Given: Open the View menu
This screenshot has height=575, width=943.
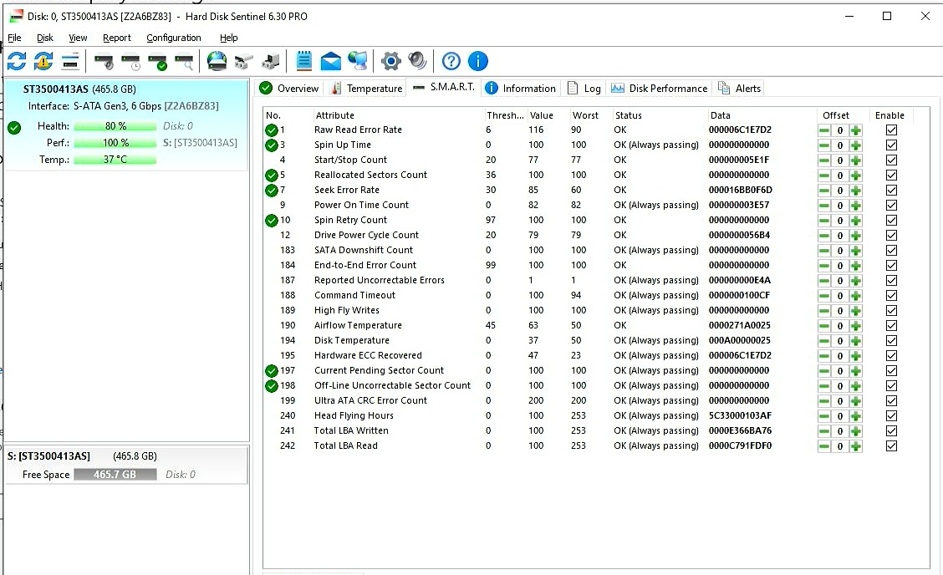Looking at the screenshot, I should [x=78, y=38].
